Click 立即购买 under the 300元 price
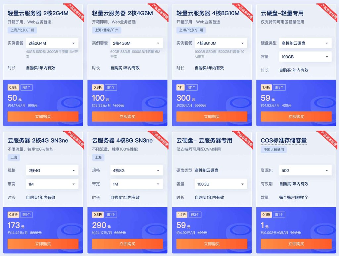The width and height of the screenshot is (339, 256). click(212, 116)
